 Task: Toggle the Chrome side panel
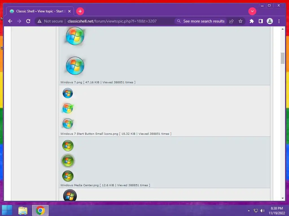point(260,21)
